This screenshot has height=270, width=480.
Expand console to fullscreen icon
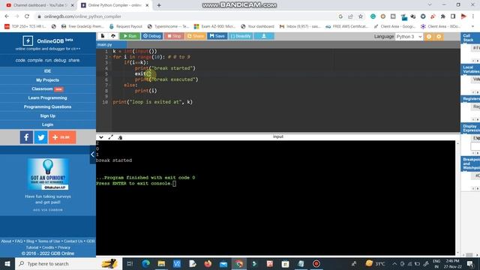(x=110, y=137)
